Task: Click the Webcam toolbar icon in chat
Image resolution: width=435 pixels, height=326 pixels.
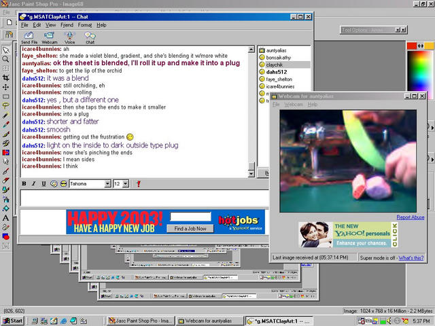Action: coord(50,38)
